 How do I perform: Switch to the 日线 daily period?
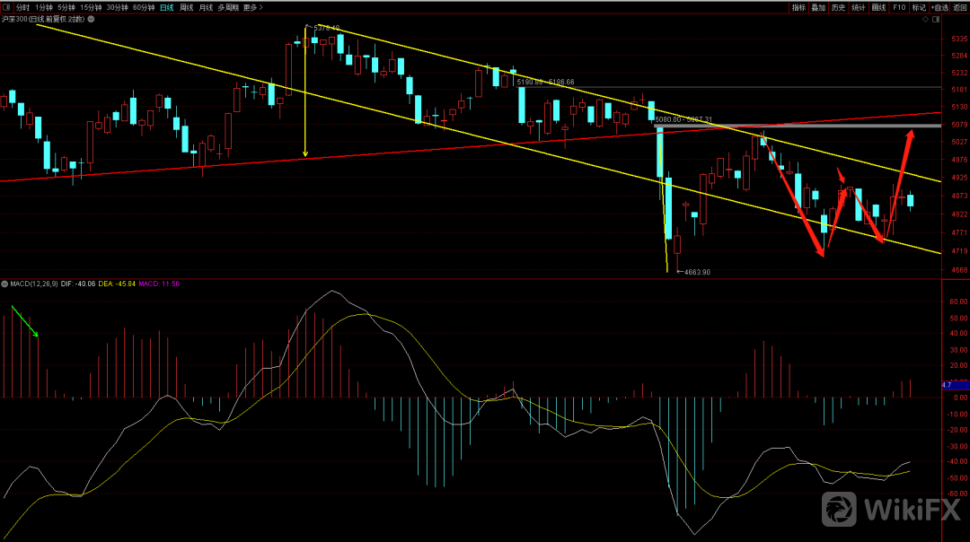pyautogui.click(x=166, y=7)
